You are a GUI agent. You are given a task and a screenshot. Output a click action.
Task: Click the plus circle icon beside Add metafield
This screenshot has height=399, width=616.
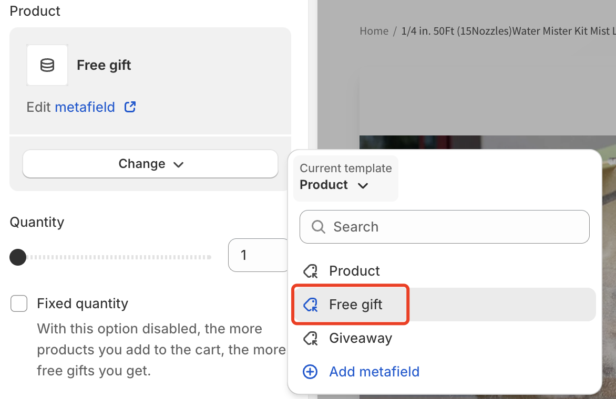[x=310, y=372]
